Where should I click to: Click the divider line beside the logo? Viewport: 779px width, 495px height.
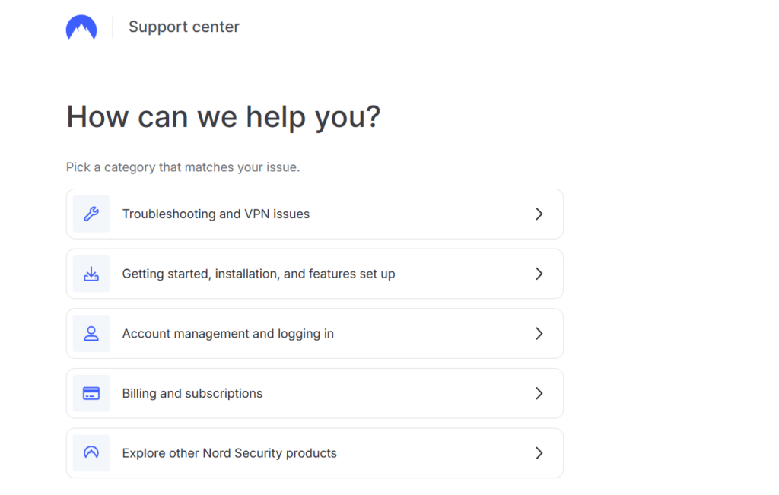[x=113, y=27]
